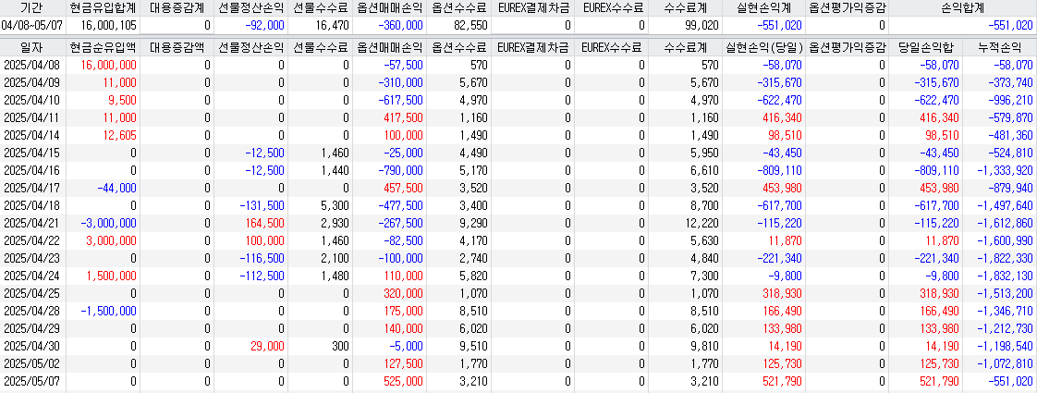Click the summary futures fee 16,470
Screen dimensions: 1037x393
pyautogui.click(x=334, y=25)
